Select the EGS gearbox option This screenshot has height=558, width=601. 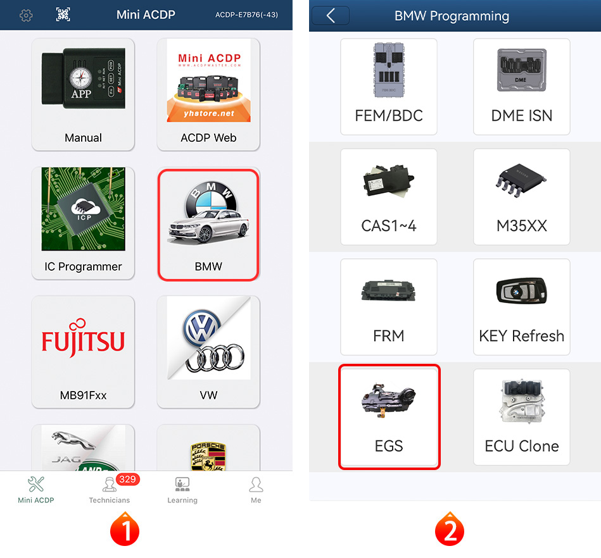[x=389, y=417]
